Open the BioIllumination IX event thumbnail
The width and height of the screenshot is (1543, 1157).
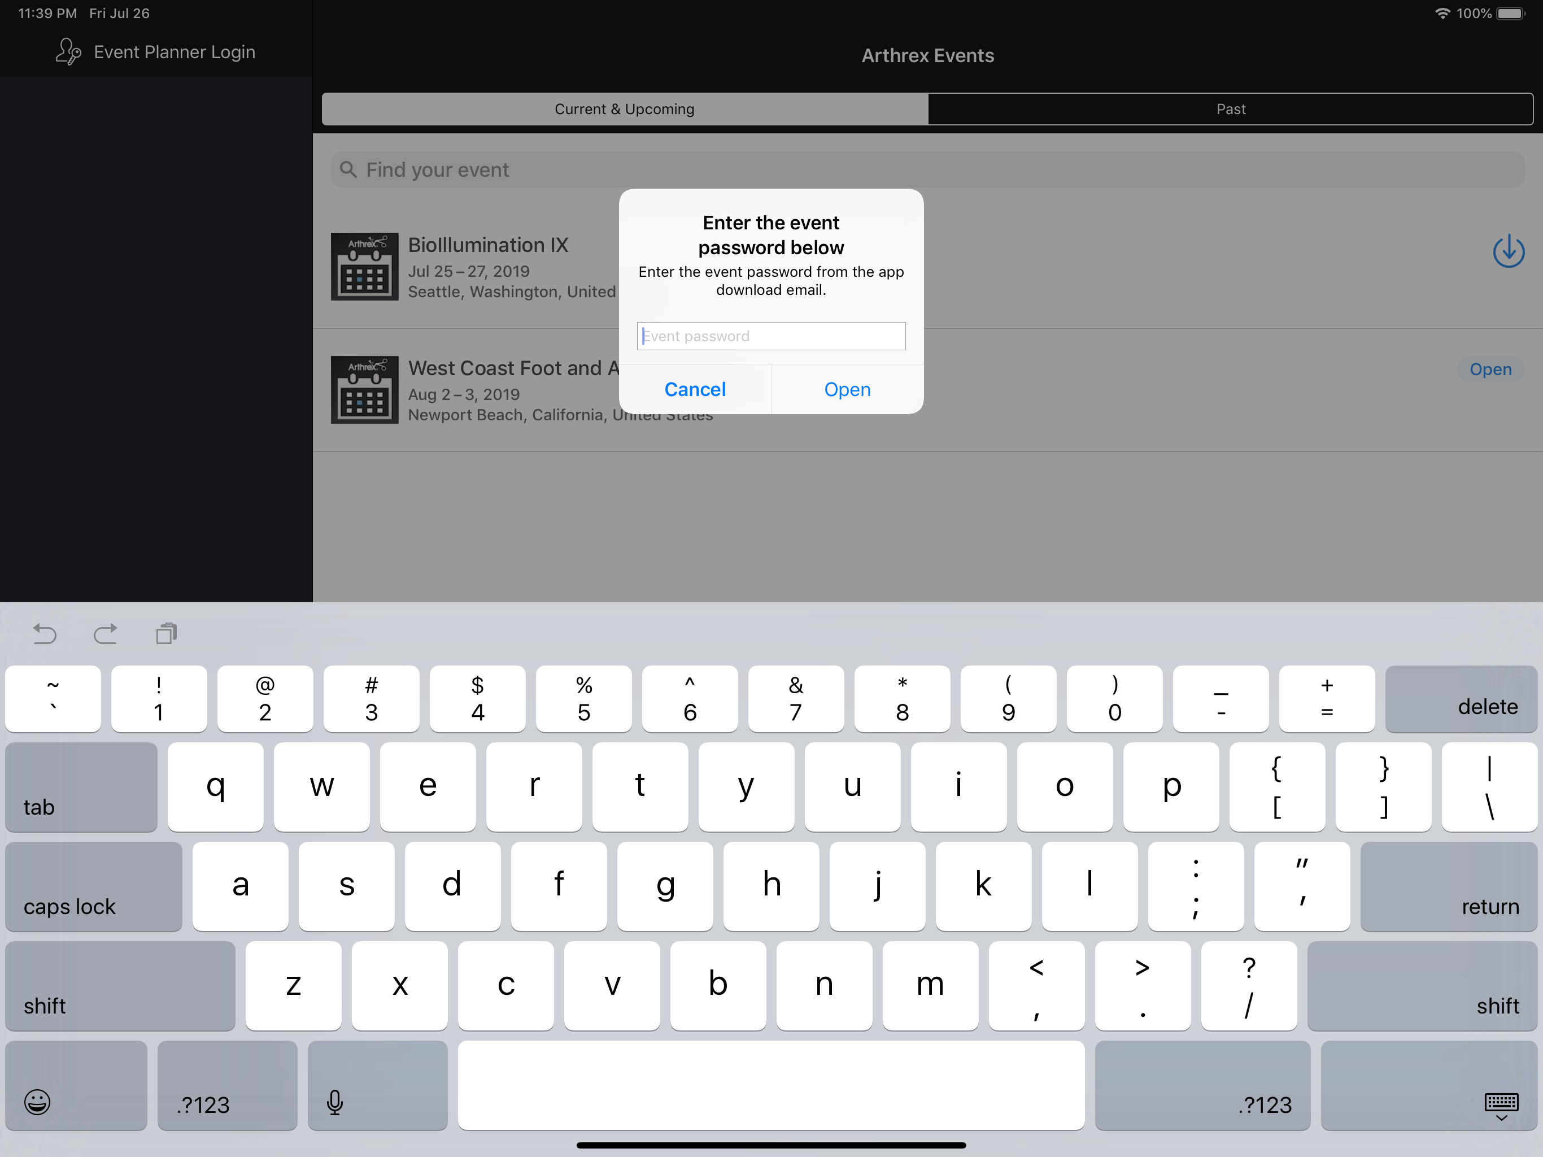pos(364,267)
